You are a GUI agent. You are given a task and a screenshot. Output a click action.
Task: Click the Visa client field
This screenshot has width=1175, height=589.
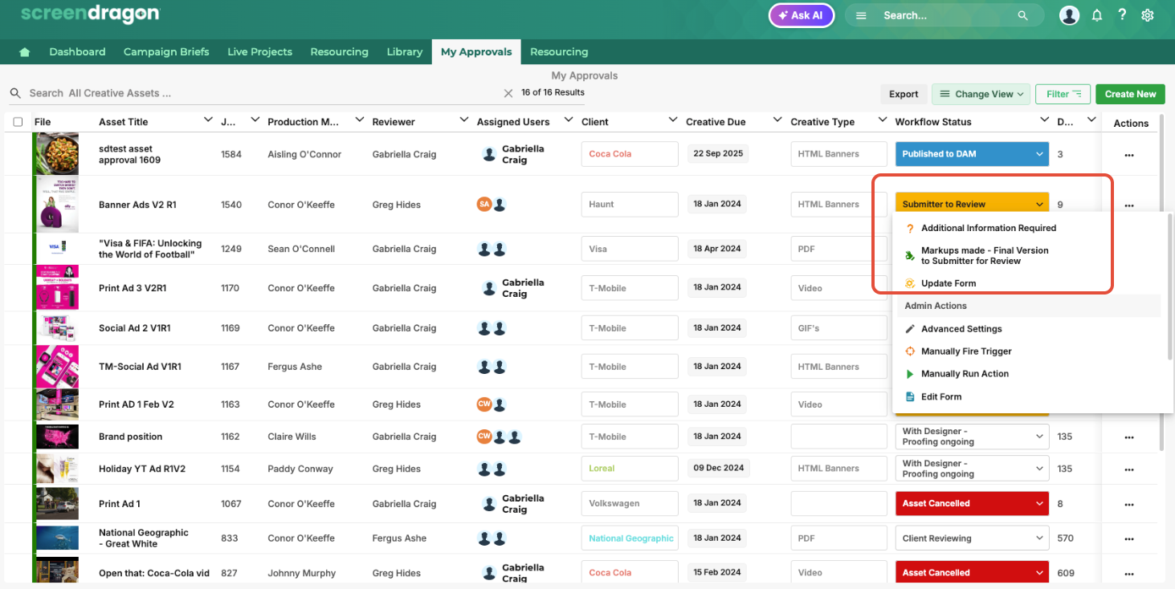tap(630, 250)
